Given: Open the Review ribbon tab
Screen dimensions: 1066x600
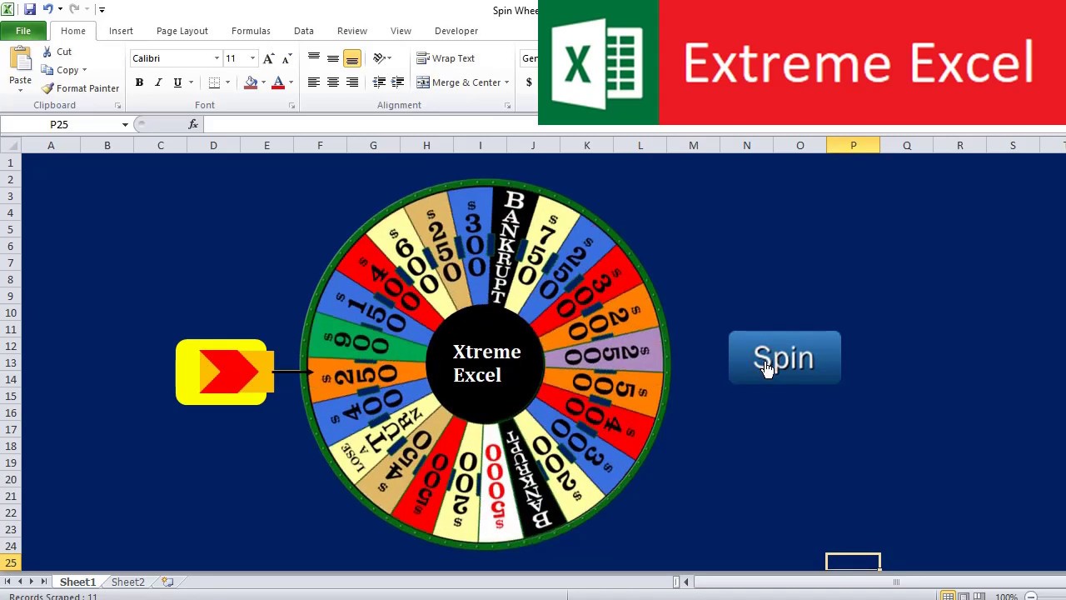Looking at the screenshot, I should pyautogui.click(x=352, y=31).
